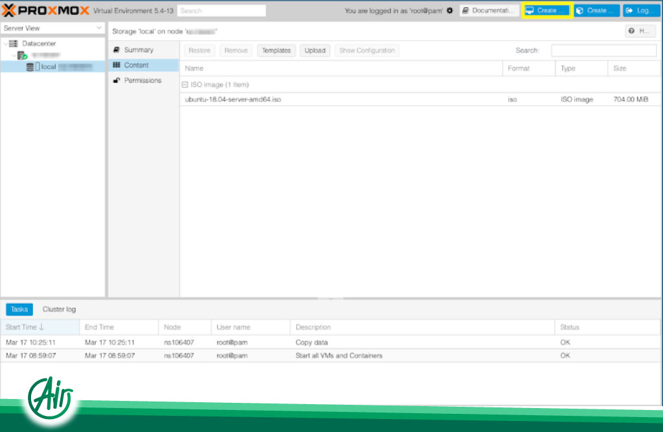The height and width of the screenshot is (432, 663).
Task: Click the Create button with cube icon
Action: pos(596,10)
